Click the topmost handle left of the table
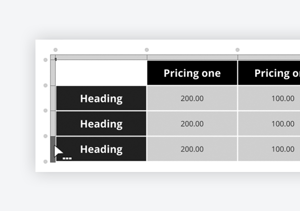 (x=46, y=60)
